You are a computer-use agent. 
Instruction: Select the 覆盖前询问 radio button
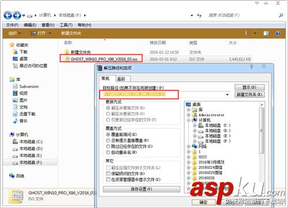(108, 134)
